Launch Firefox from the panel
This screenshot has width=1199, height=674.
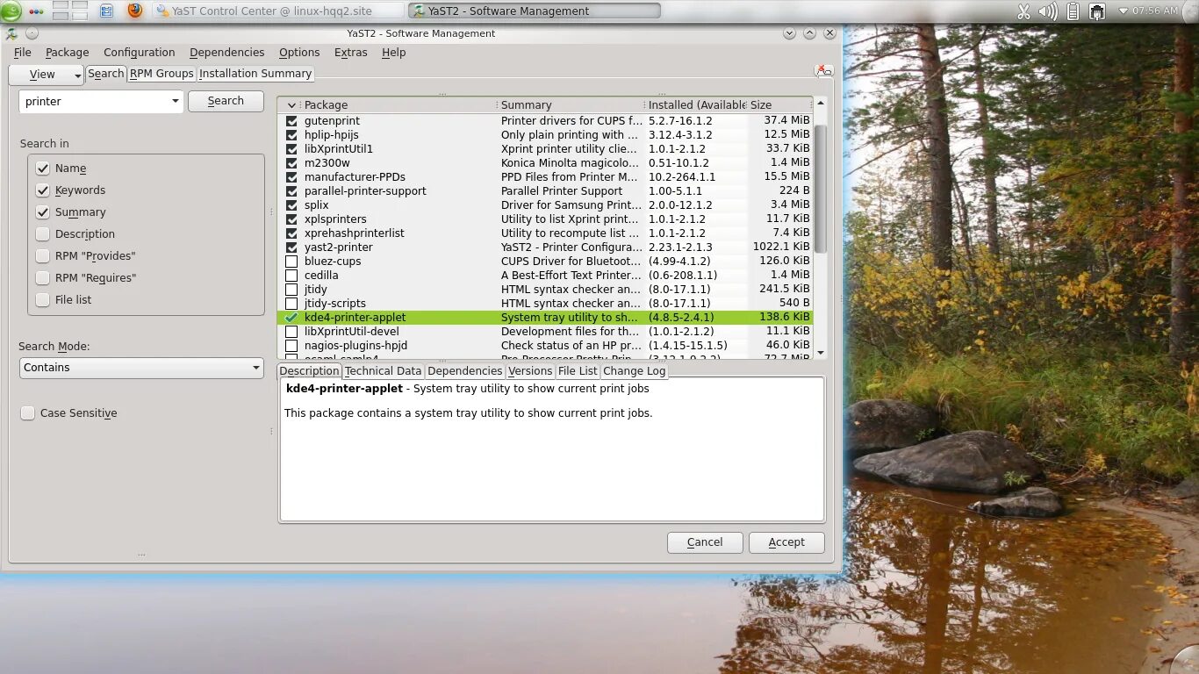[134, 11]
